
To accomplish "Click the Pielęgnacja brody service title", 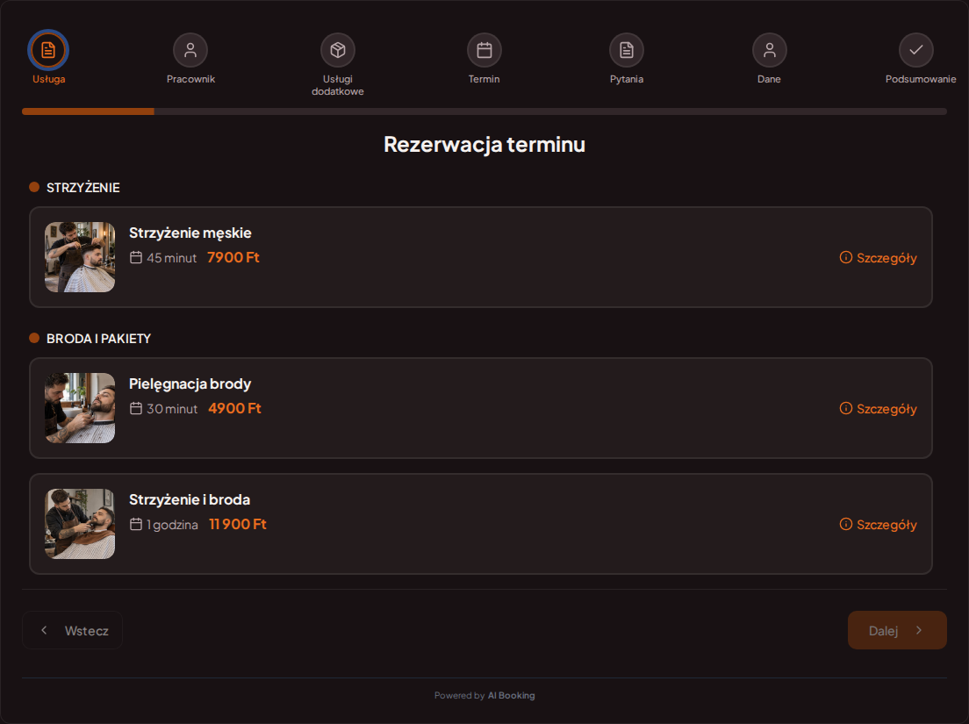I will click(190, 384).
